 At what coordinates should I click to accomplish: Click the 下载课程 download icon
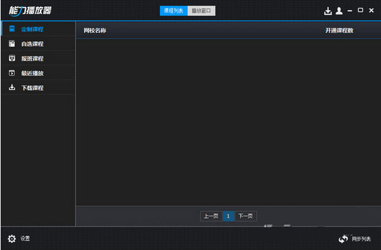12,88
